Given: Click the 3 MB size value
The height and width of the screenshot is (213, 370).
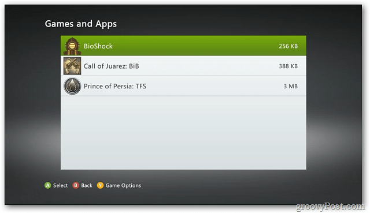Looking at the screenshot, I should coord(290,86).
